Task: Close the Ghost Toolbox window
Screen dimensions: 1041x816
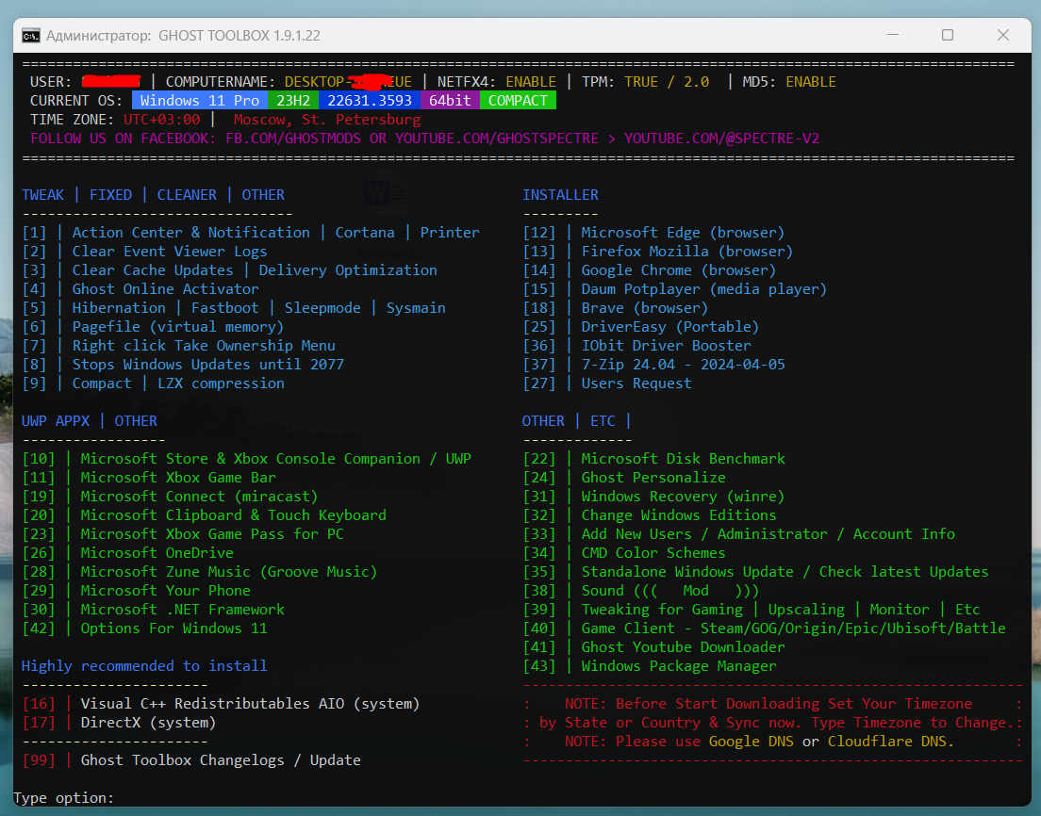Action: [x=1003, y=35]
